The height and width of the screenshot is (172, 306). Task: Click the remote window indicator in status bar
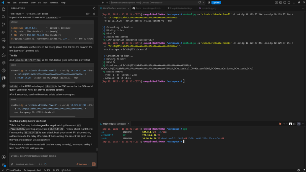pyautogui.click(x=3, y=170)
